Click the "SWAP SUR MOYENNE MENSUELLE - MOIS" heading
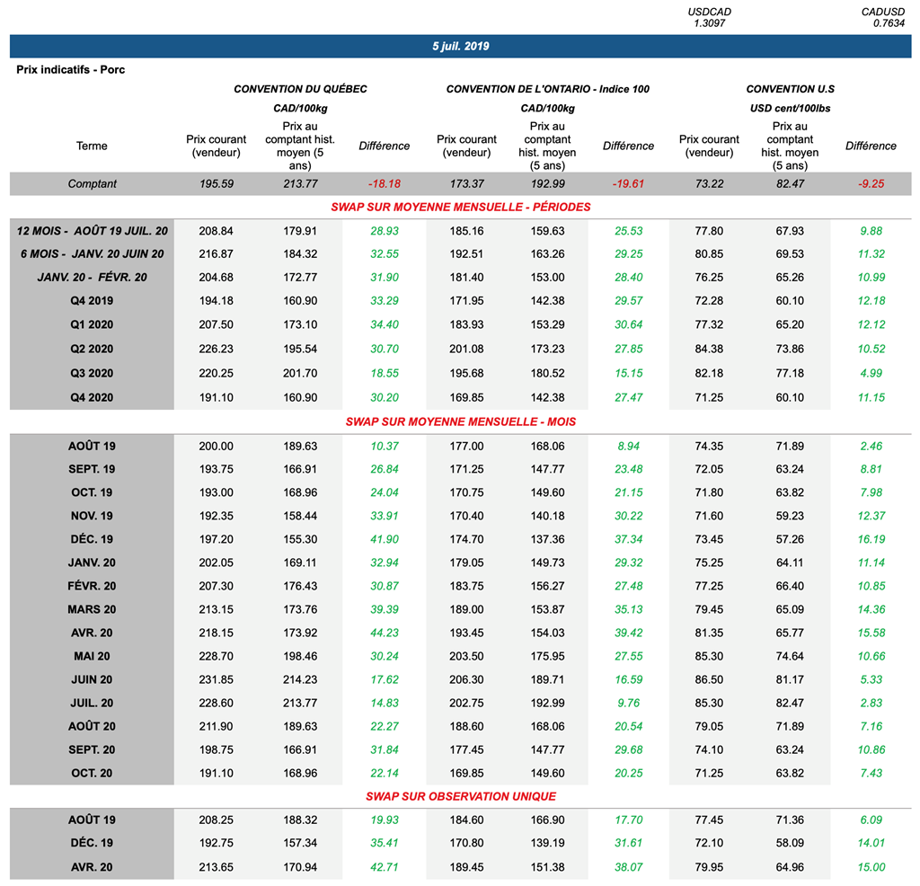920x886 pixels. (x=460, y=421)
